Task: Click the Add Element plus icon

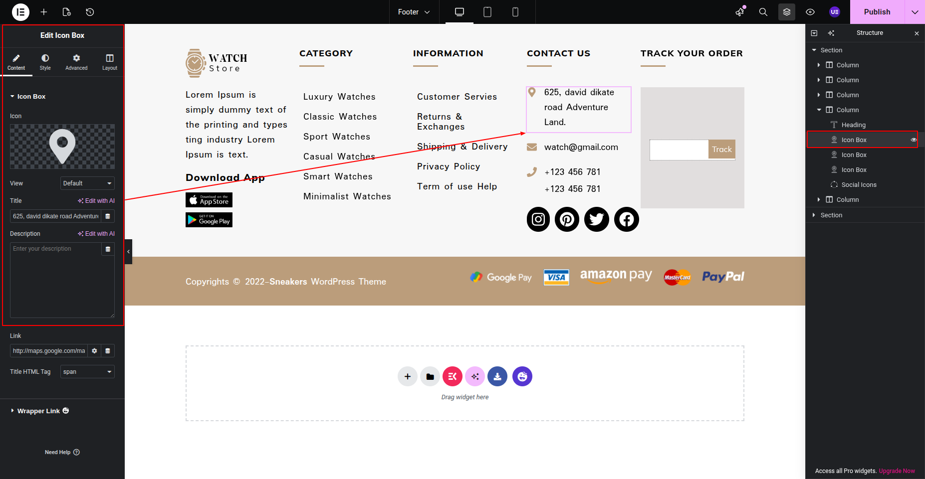Action: click(44, 12)
